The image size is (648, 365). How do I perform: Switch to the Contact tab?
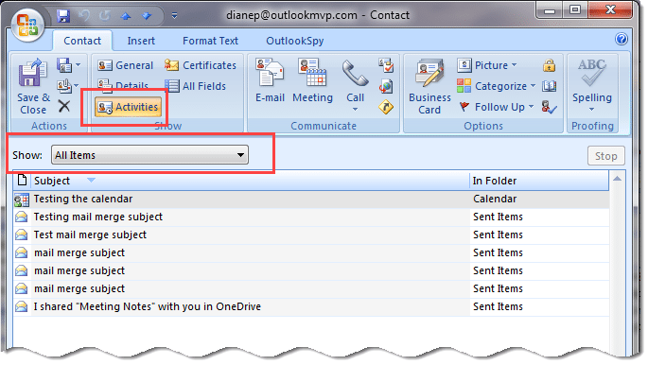(82, 41)
